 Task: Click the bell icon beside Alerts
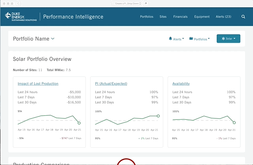click(x=170, y=39)
